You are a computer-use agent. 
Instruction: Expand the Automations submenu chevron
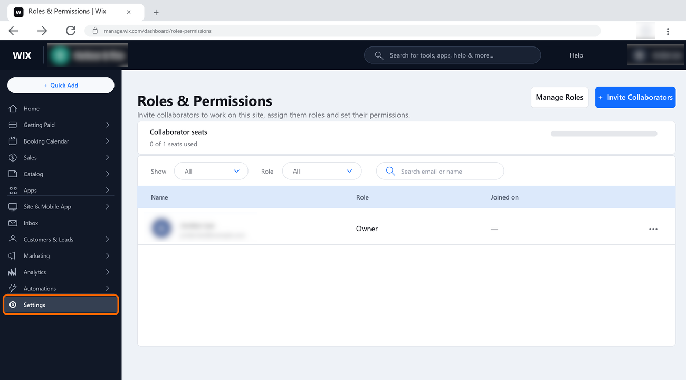pos(108,289)
